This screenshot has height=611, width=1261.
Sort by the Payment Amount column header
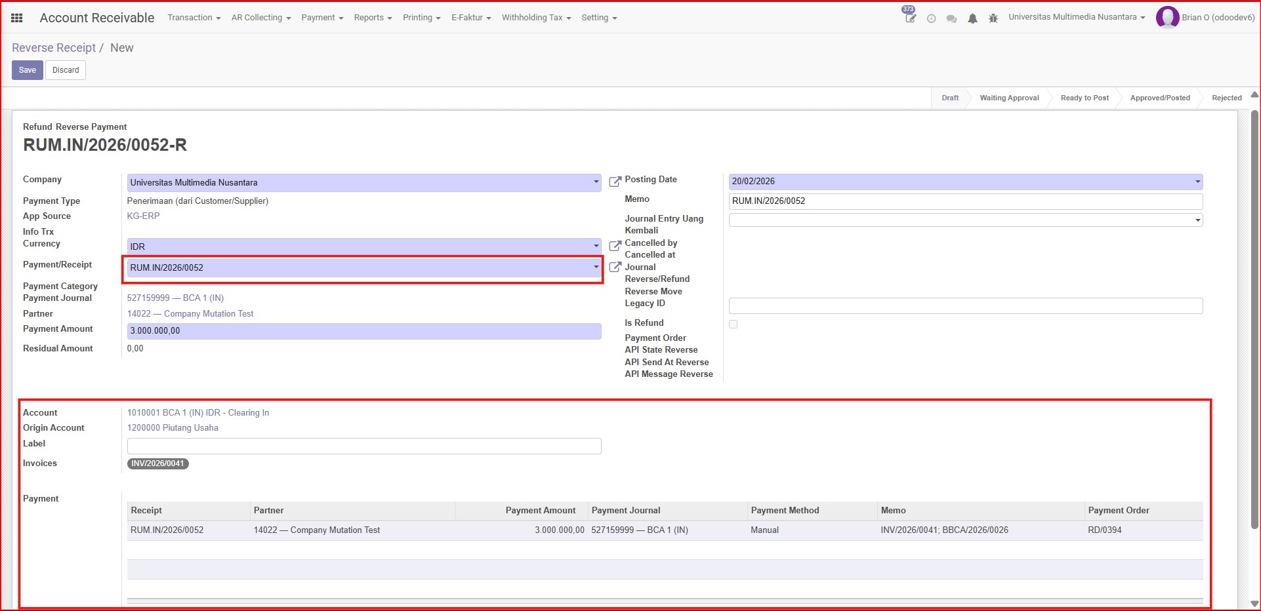click(x=522, y=511)
